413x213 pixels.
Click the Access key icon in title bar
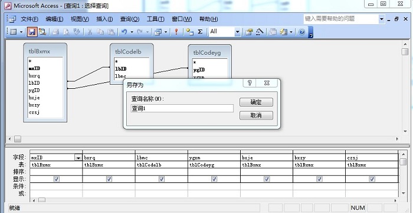pyautogui.click(x=8, y=5)
